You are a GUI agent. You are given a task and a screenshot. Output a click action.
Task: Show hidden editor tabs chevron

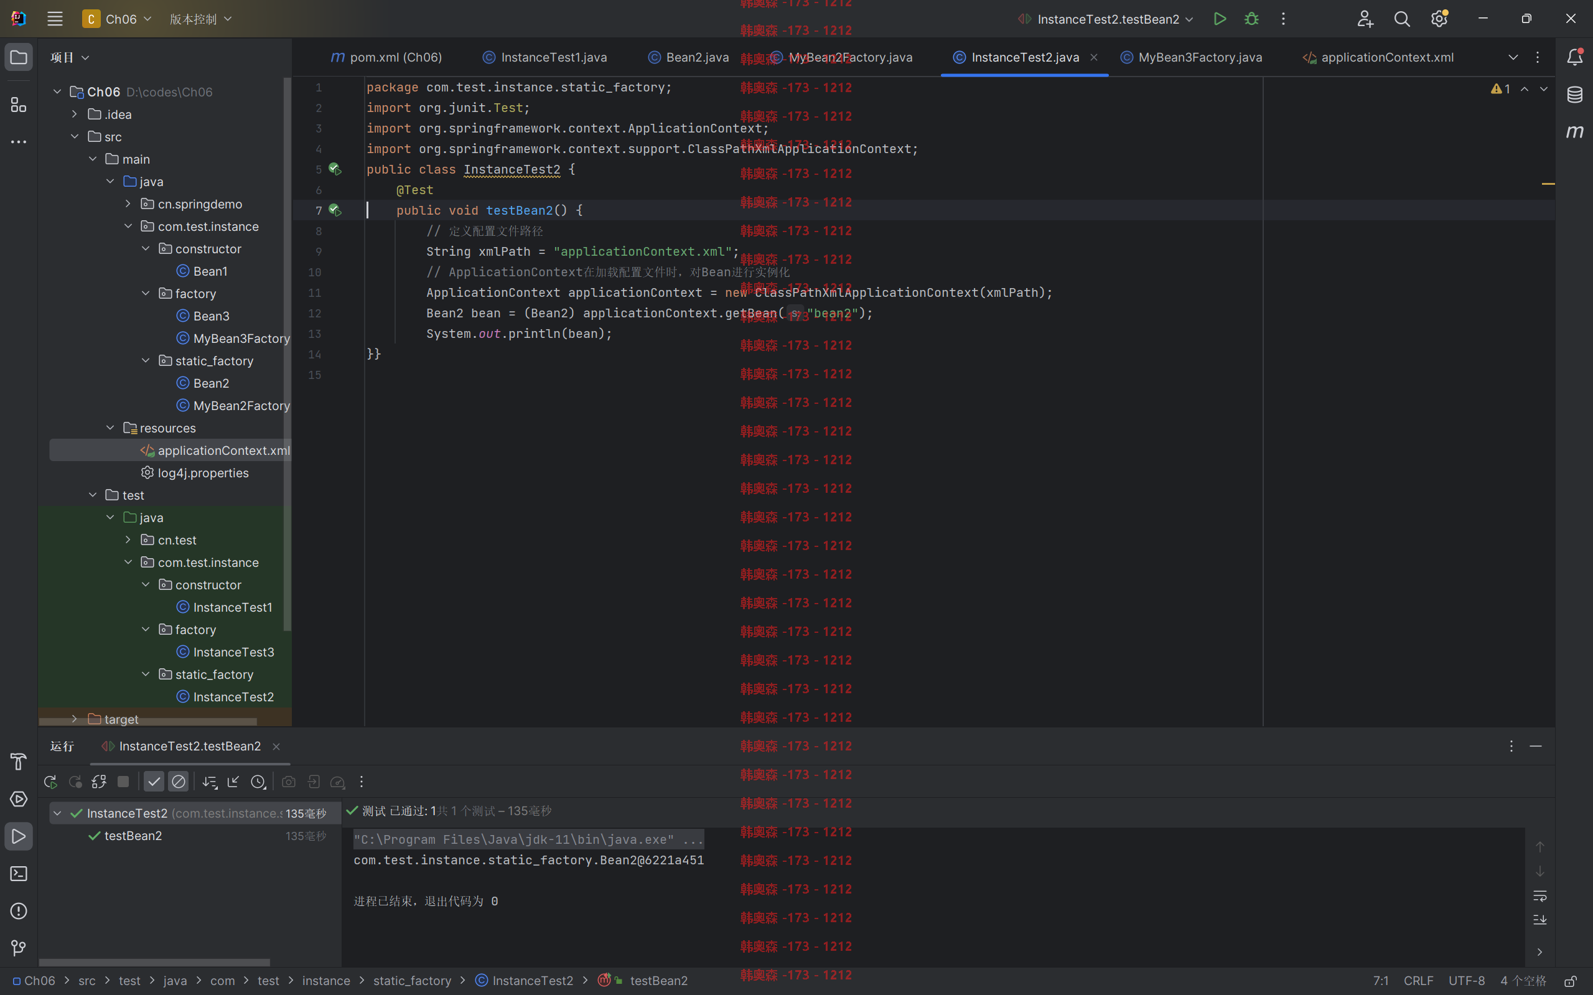coord(1513,57)
